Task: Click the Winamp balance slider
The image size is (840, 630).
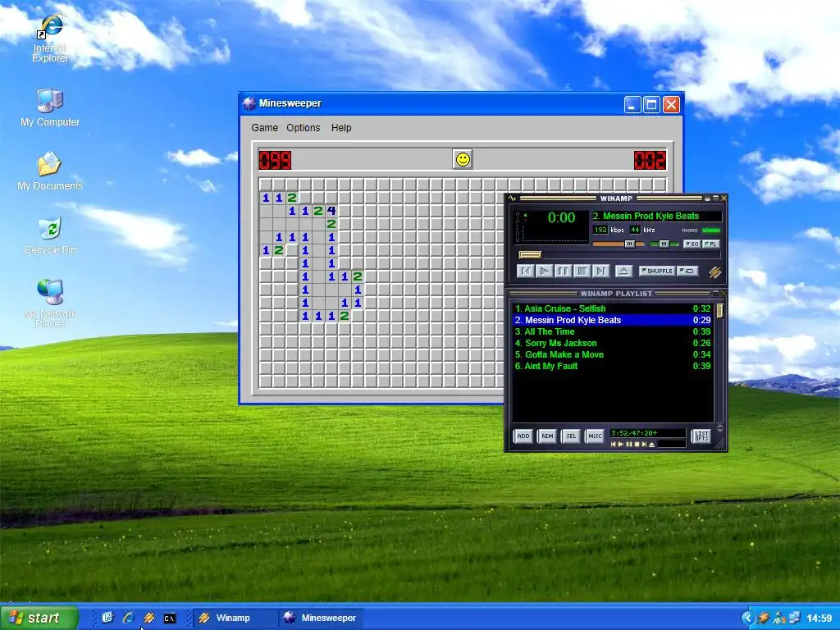Action: pos(664,244)
